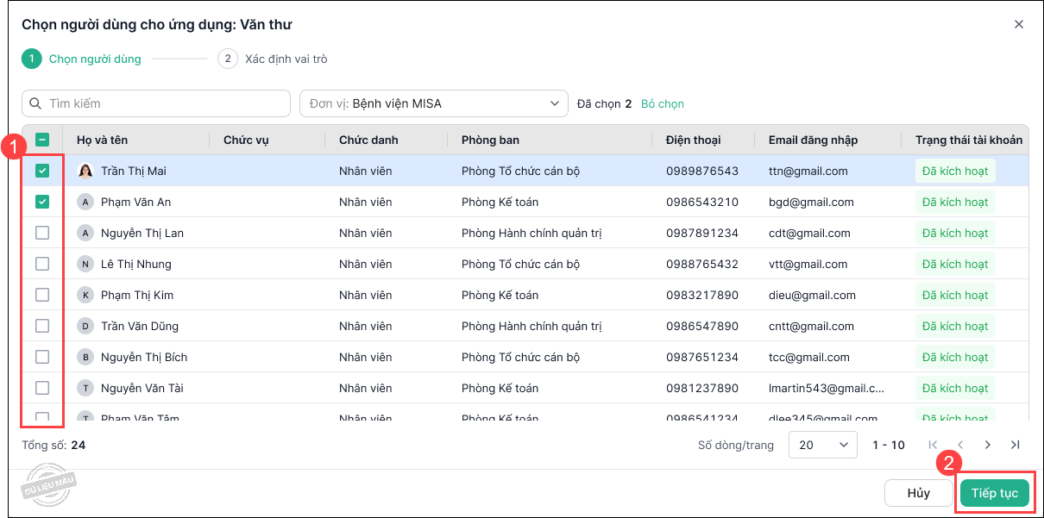Open the Đơn vị Bệnh viện MISA dropdown
The height and width of the screenshot is (518, 1044).
[433, 103]
